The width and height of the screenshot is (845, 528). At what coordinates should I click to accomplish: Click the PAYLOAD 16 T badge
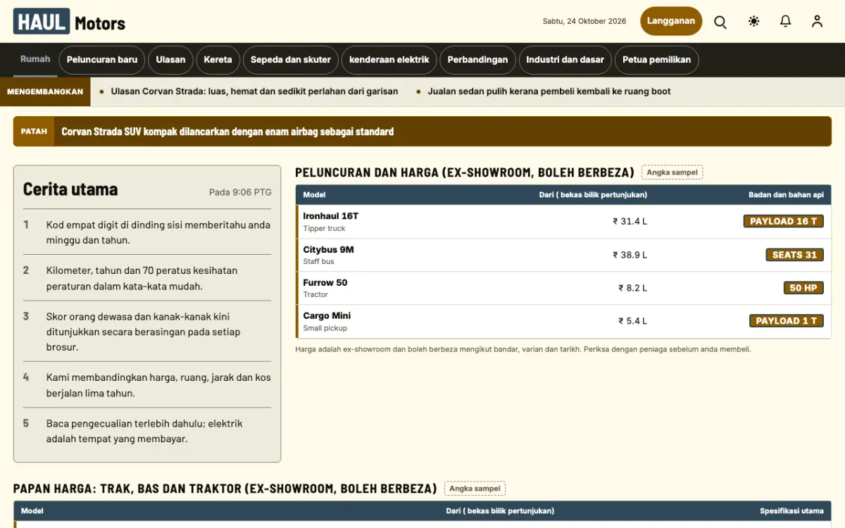click(x=783, y=221)
